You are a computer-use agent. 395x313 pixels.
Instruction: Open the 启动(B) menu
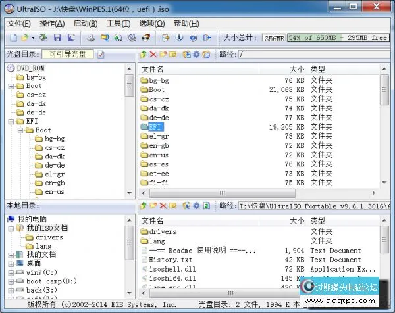pyautogui.click(x=86, y=24)
